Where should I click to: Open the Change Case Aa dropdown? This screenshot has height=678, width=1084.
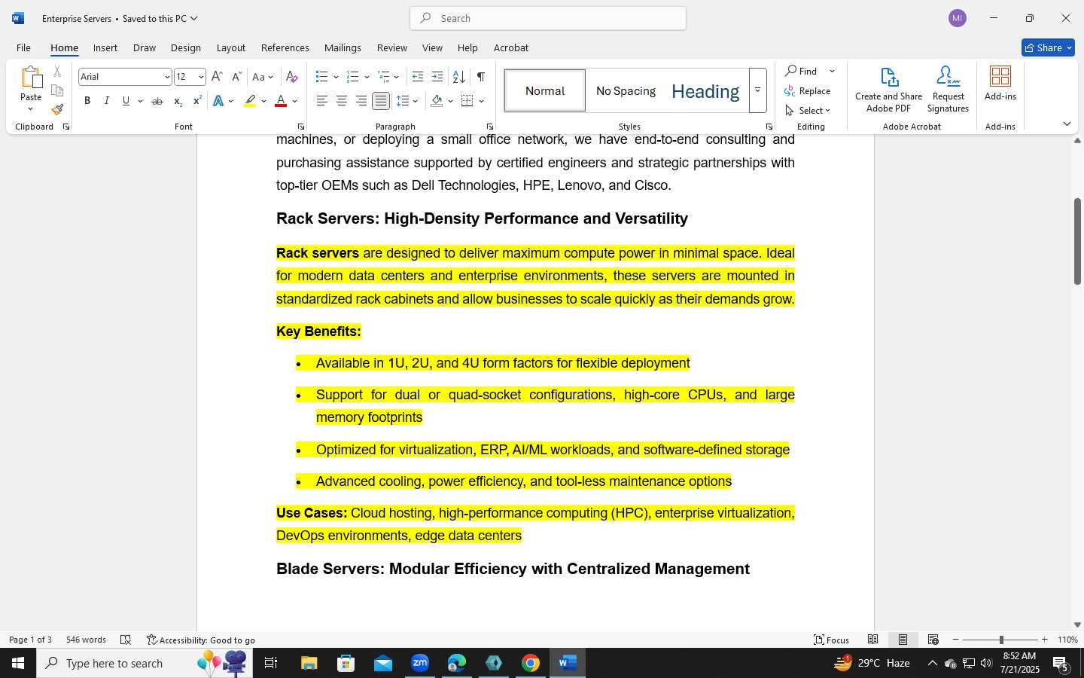point(263,77)
